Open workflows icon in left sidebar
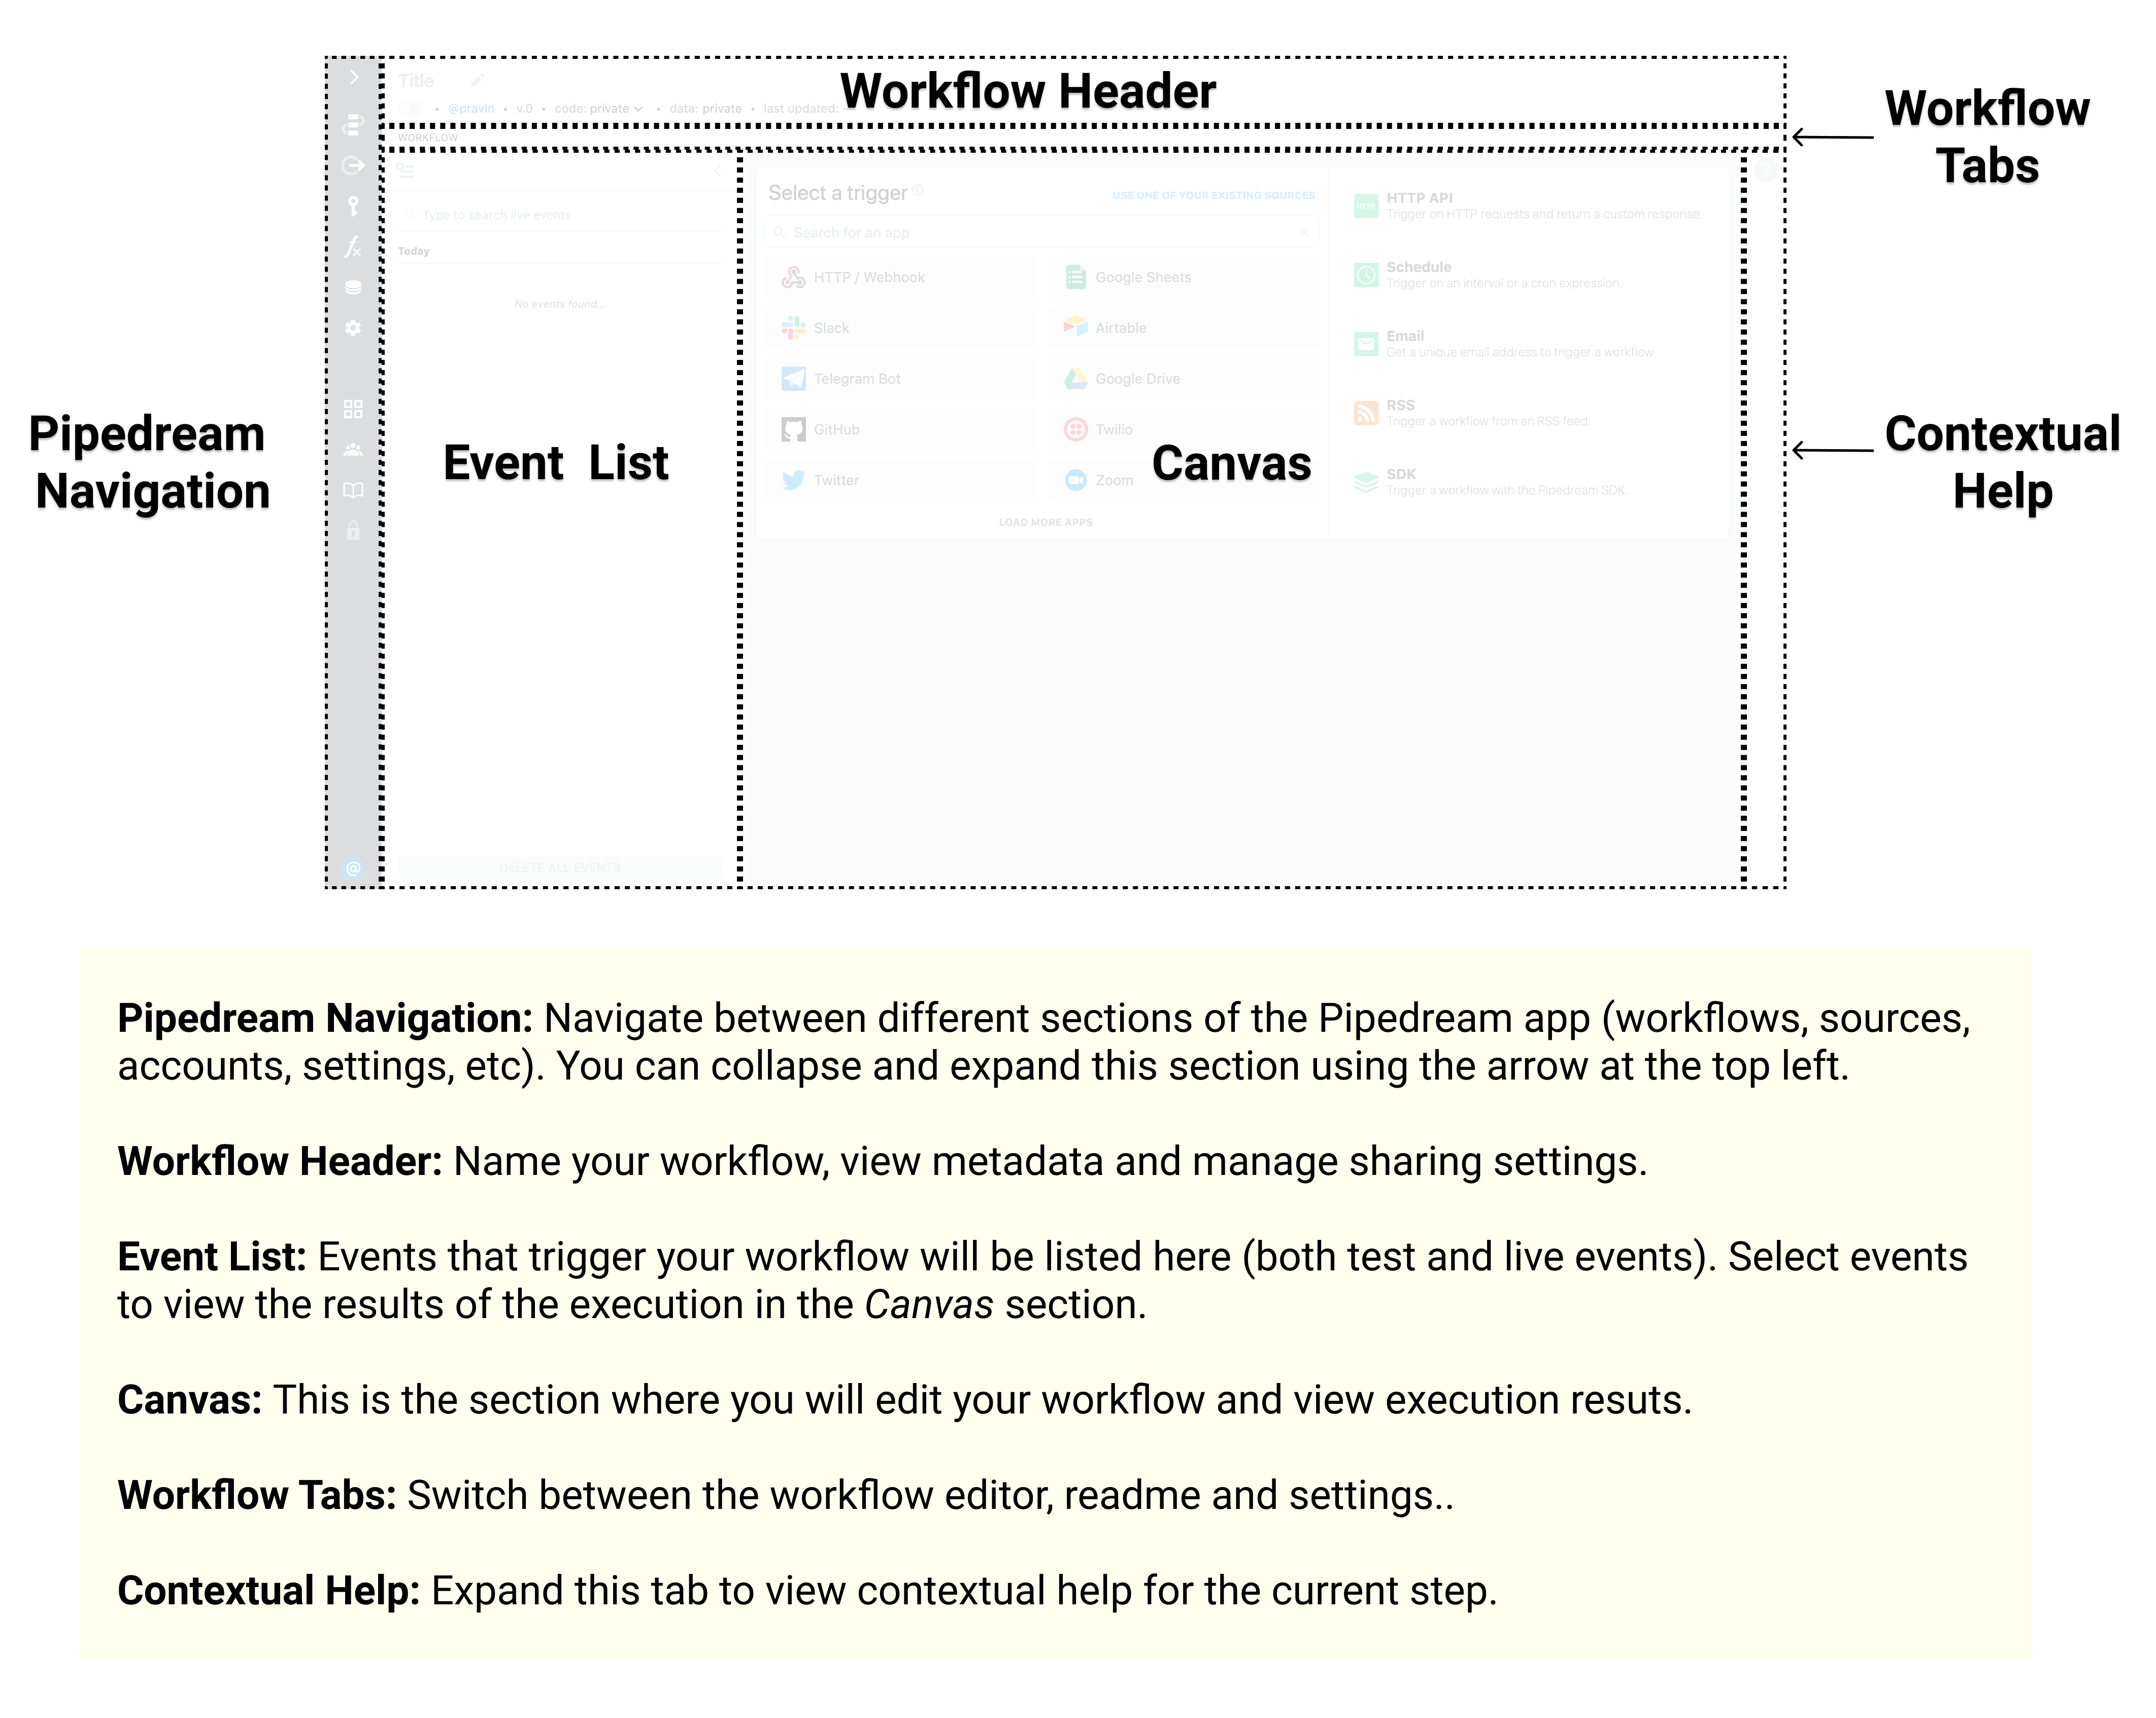This screenshot has width=2156, height=1718. coord(352,125)
